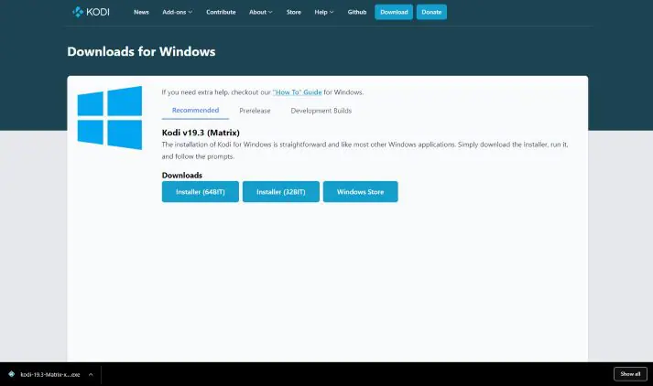Click the Downloads for Windows title
This screenshot has height=386, width=653.
(141, 51)
